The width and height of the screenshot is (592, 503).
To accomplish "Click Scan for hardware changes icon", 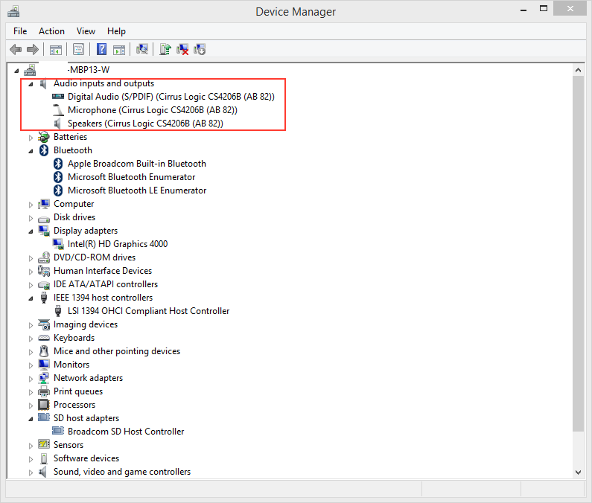I will (142, 49).
